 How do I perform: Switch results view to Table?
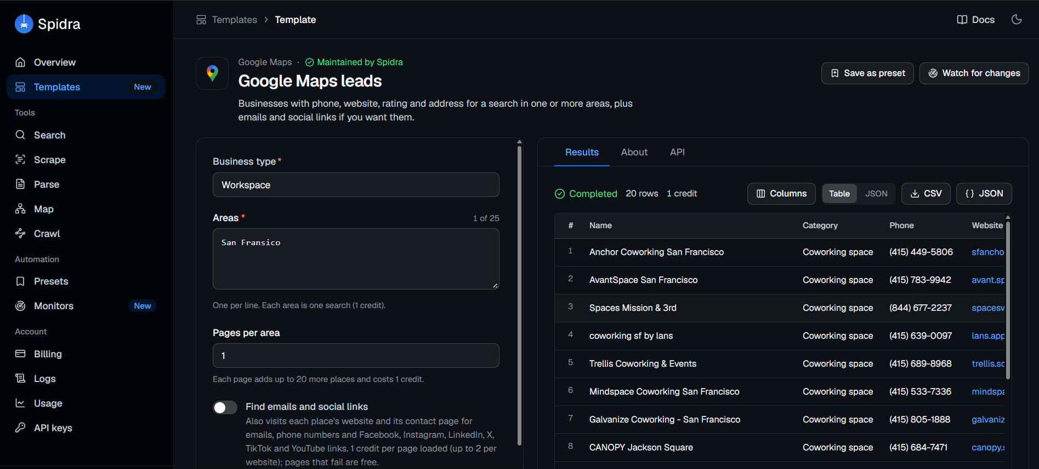(839, 194)
